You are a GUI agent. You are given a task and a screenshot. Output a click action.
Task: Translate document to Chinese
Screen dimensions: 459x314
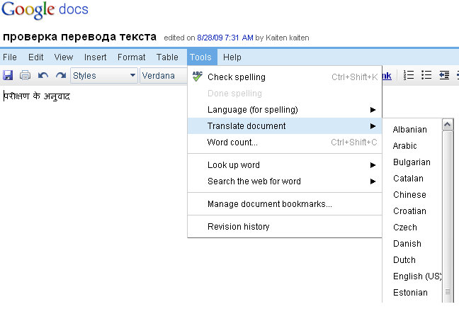click(412, 195)
